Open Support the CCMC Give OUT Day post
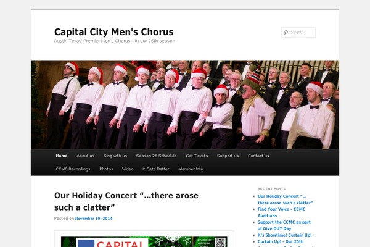 tap(284, 225)
